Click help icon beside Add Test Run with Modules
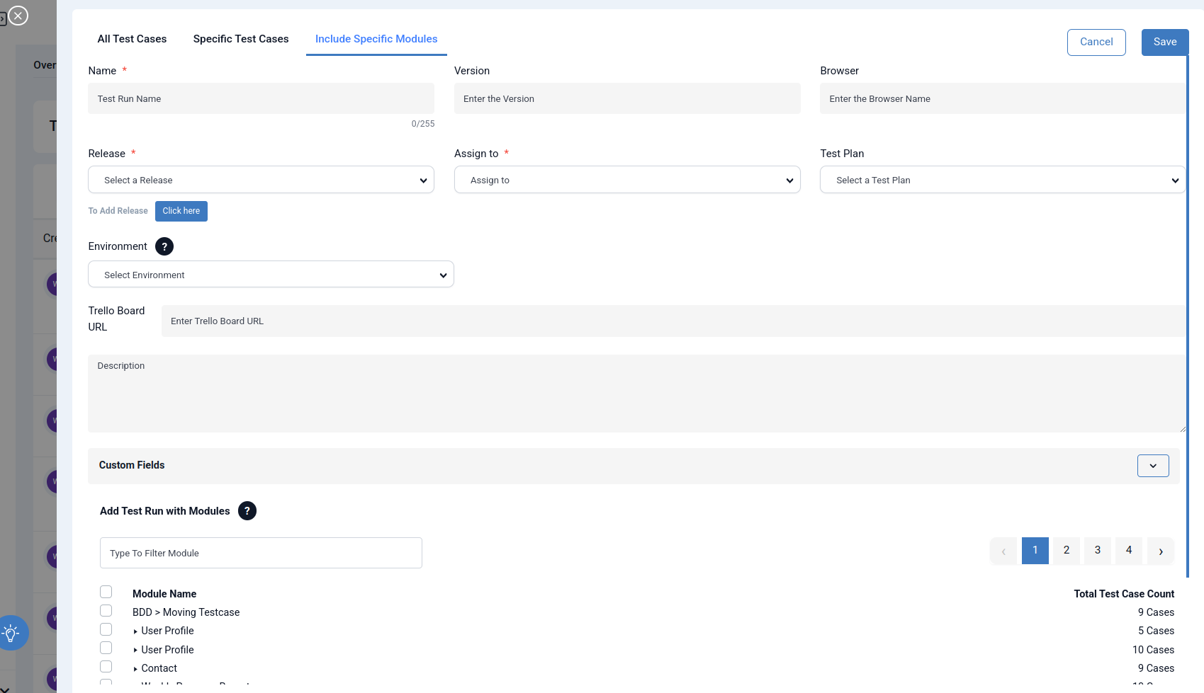Screen dimensions: 1204x693 247,511
